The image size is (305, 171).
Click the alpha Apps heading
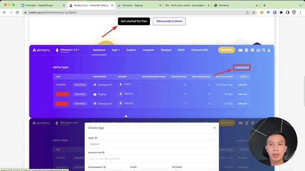tap(61, 67)
